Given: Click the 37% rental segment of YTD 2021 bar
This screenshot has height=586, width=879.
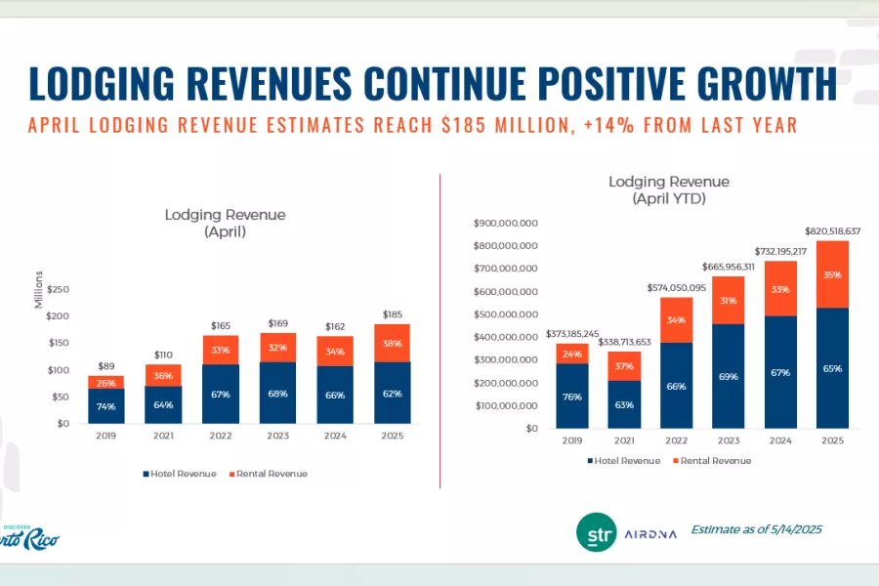Looking at the screenshot, I should pos(624,366).
